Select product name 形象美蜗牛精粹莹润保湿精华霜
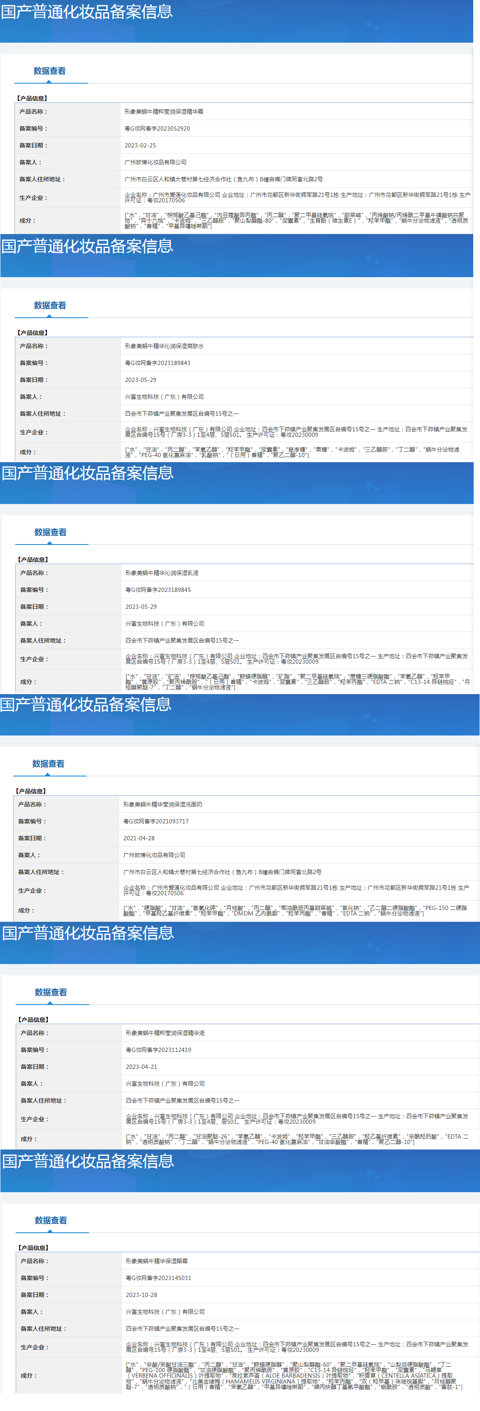 point(164,112)
